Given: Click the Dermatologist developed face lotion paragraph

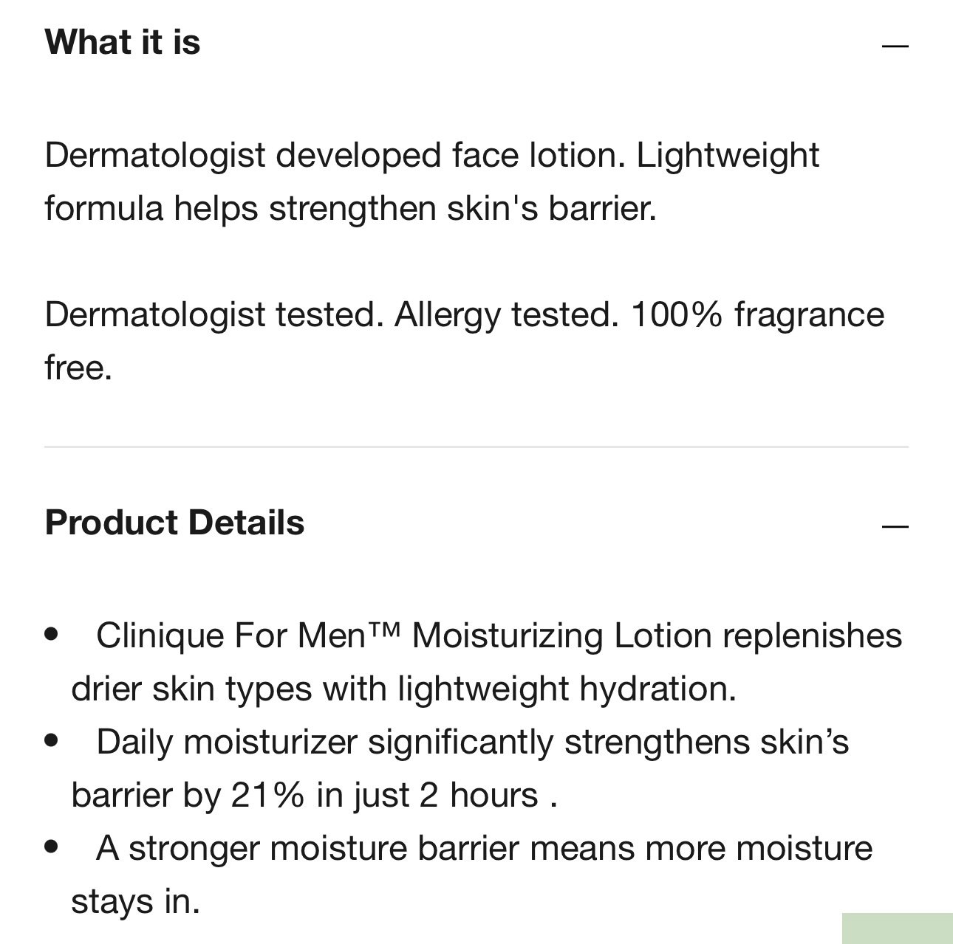Looking at the screenshot, I should click(432, 182).
